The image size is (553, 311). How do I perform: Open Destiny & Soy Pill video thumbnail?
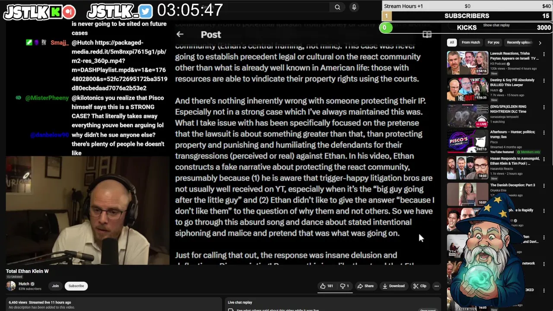click(x=467, y=90)
